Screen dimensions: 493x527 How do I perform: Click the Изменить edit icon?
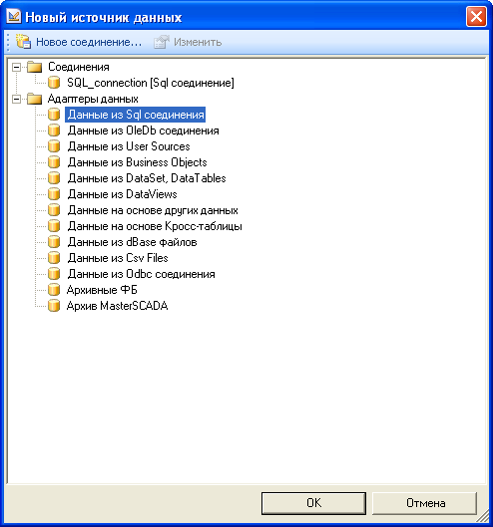(x=162, y=42)
